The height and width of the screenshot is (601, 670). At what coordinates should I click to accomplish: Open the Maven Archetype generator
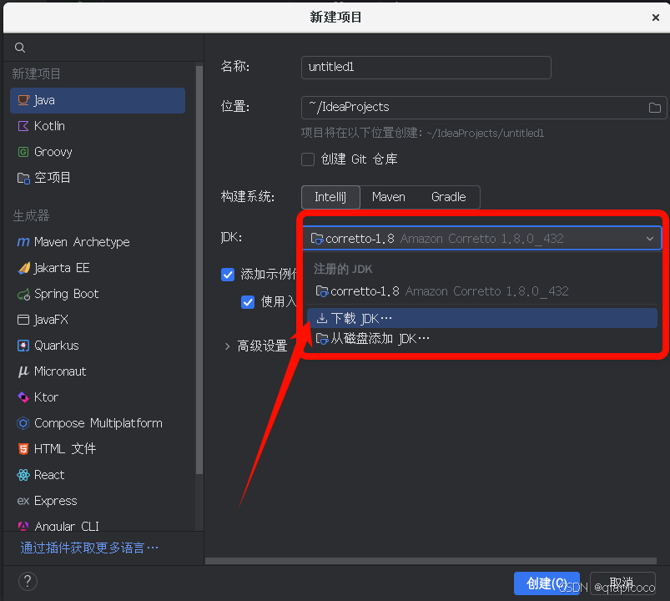(98, 242)
